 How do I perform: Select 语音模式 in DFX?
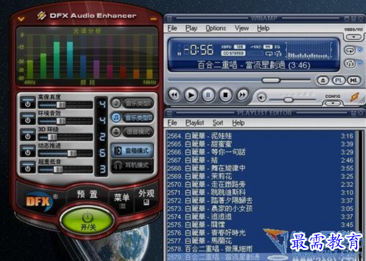coord(138,132)
